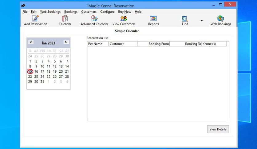257x149 pixels.
Task: Select day 12 in the calendar
Action: coord(55,66)
